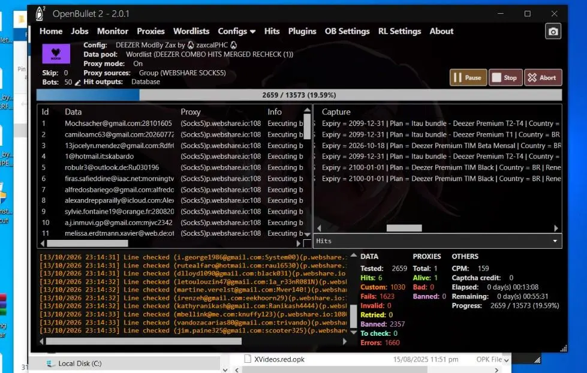
Task: Click the Info column header
Action: (275, 112)
